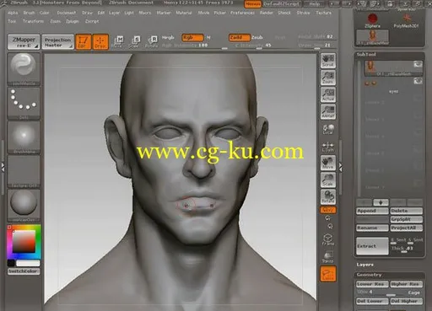Adjust the Z Intensity slider

(x=253, y=46)
